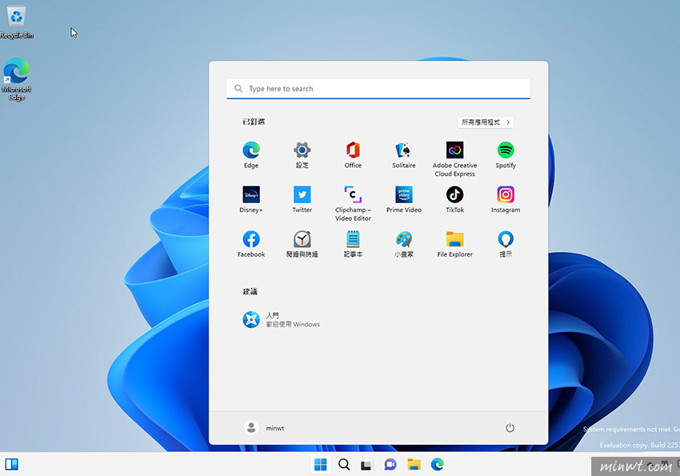Click the Type here to search box

click(x=378, y=89)
